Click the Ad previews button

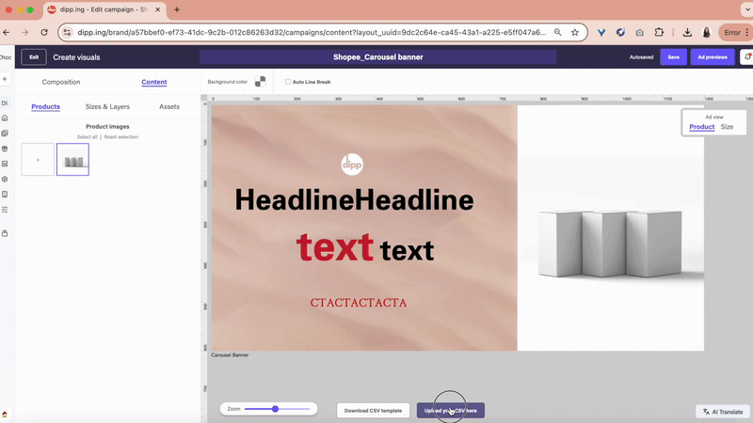click(x=712, y=56)
